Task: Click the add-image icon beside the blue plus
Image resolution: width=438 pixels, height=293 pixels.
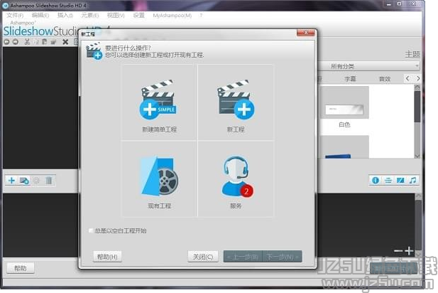Action: pos(24,181)
